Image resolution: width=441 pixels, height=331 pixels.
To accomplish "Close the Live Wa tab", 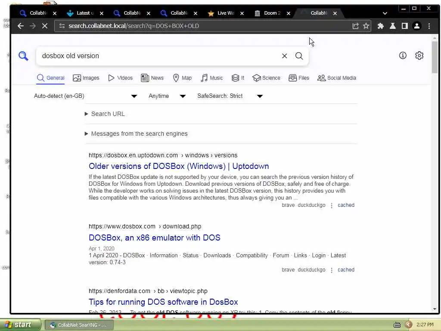I will pos(242,13).
